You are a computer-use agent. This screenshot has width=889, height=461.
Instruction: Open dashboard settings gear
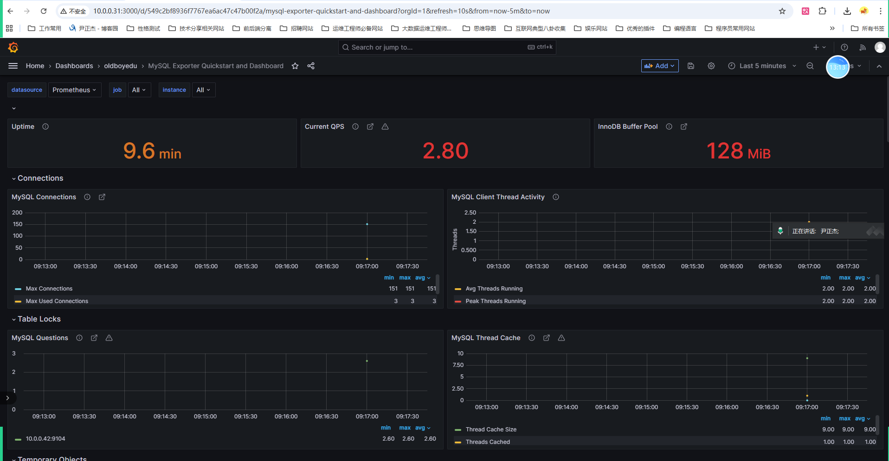click(711, 66)
